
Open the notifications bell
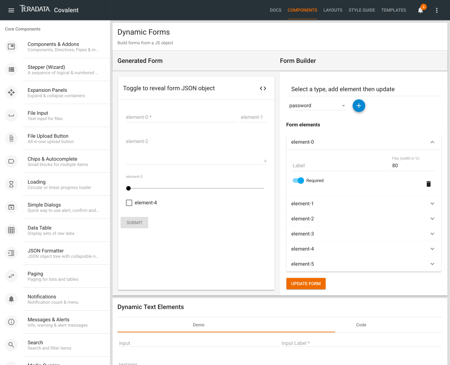pyautogui.click(x=420, y=10)
